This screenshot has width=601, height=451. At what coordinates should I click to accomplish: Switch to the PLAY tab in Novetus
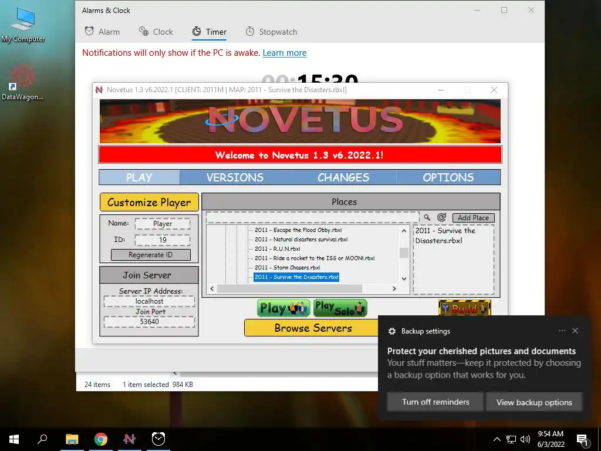139,177
